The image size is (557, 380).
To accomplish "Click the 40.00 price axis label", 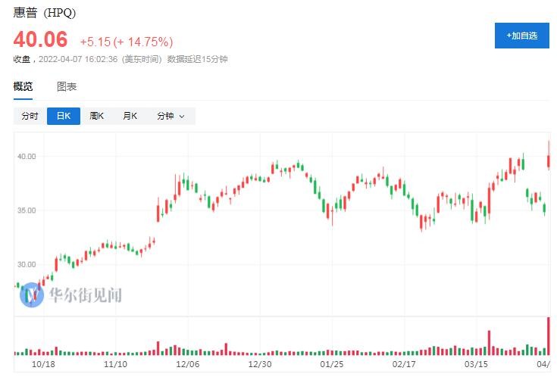I will [x=27, y=156].
